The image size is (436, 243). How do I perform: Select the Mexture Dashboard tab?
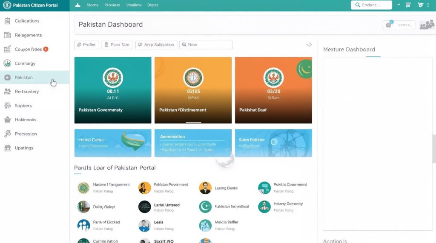pyautogui.click(x=349, y=50)
